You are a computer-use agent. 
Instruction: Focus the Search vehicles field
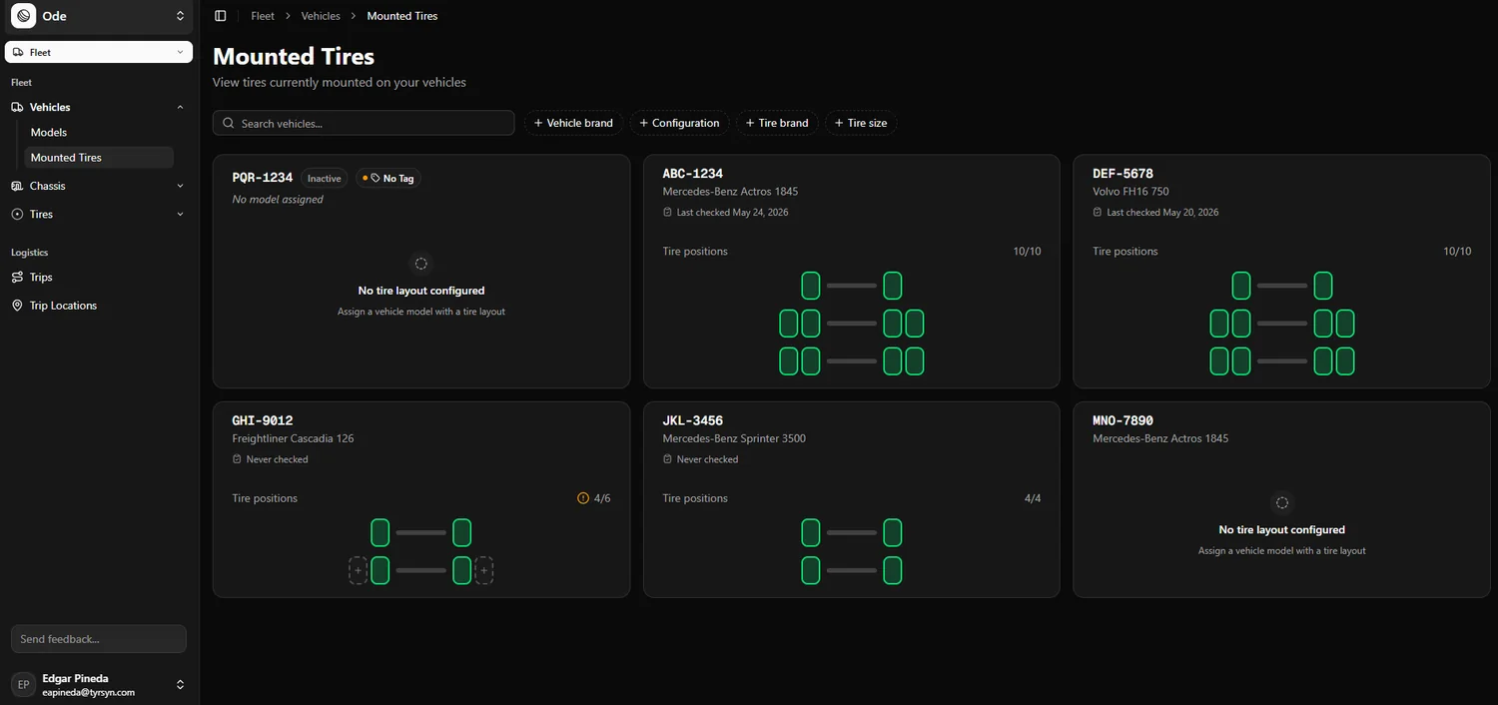tap(364, 123)
